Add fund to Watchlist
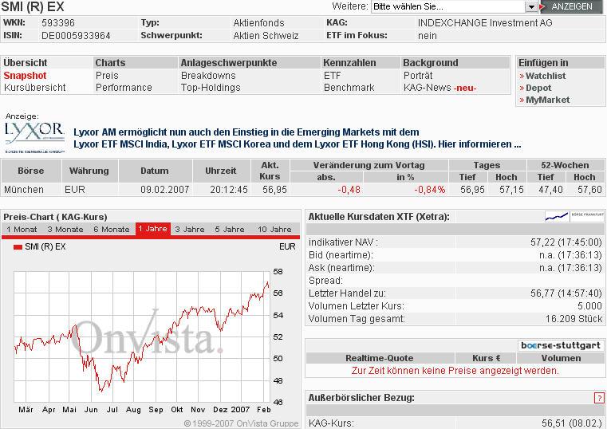Viewport: 607px width, 429px height. coord(546,76)
